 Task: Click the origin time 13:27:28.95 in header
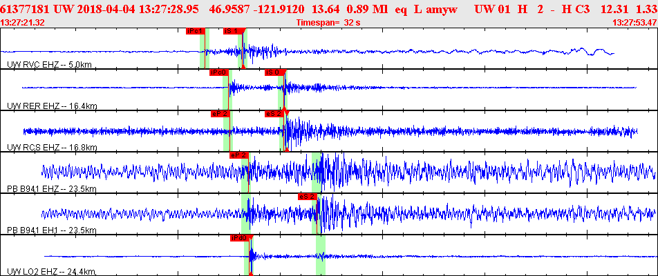click(169, 8)
